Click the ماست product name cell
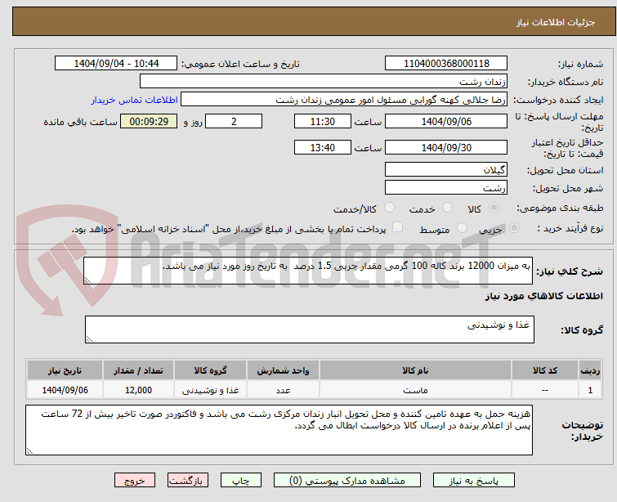 pyautogui.click(x=415, y=390)
